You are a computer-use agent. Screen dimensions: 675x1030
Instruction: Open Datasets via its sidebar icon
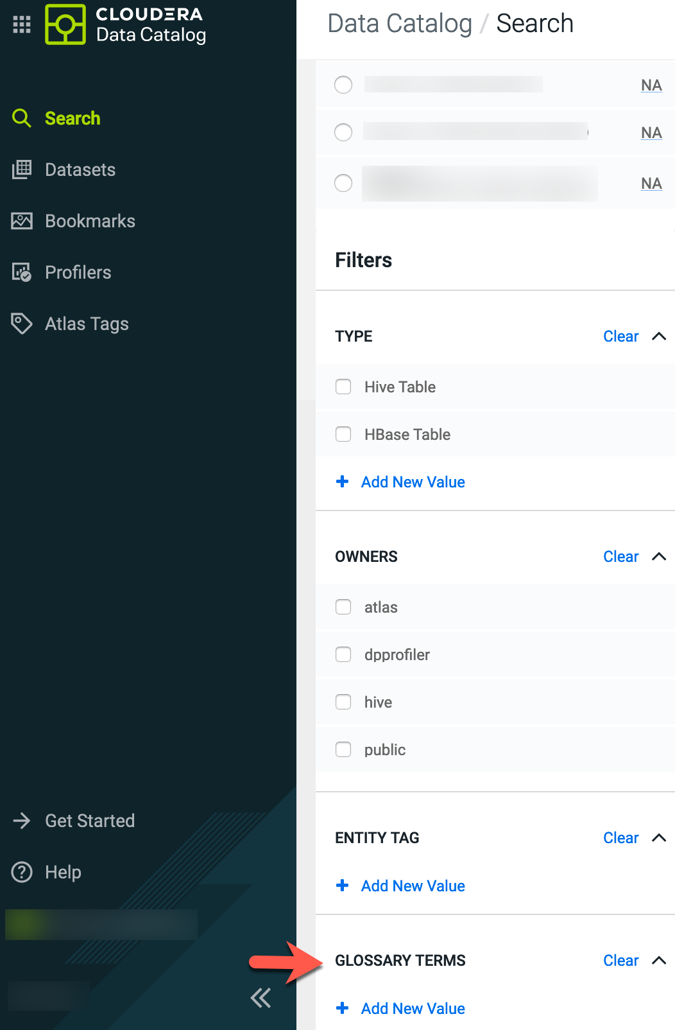(22, 170)
